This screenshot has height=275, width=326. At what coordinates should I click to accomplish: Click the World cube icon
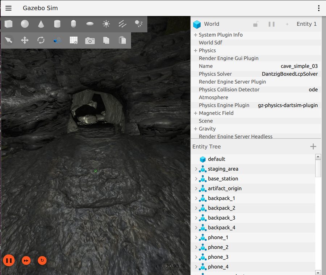pos(197,24)
